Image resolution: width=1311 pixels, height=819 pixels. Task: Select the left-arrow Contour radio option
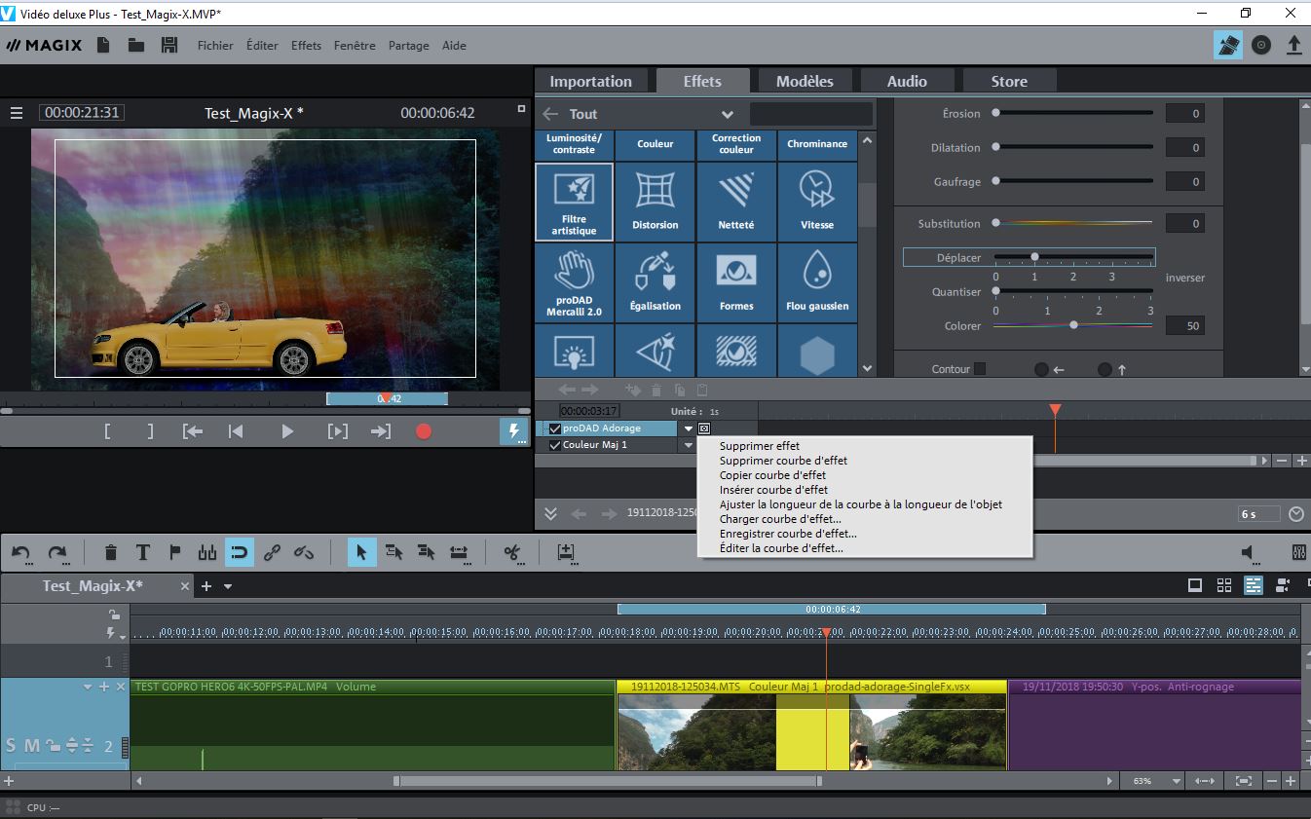[x=1041, y=370]
